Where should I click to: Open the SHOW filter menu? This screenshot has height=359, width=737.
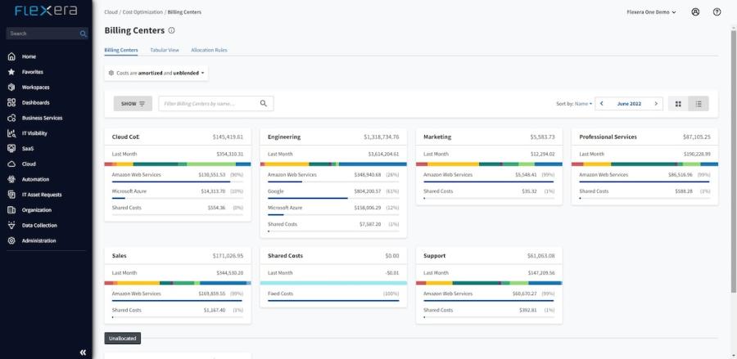click(x=133, y=104)
